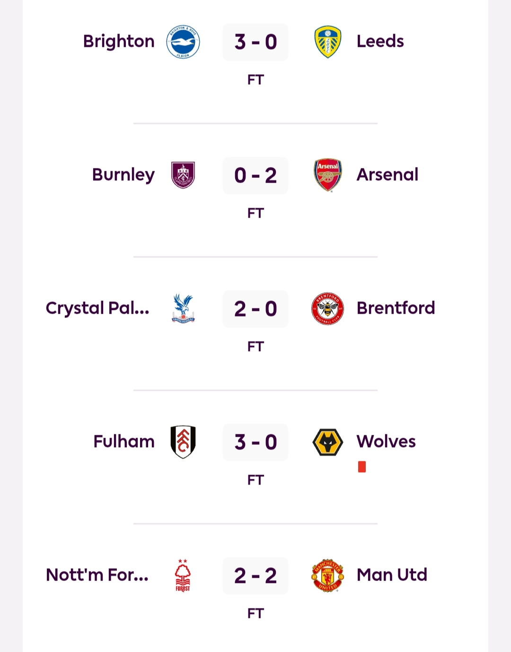511x652 pixels.
Task: Open the Crystal Palace 2 - 0 score
Action: (255, 309)
